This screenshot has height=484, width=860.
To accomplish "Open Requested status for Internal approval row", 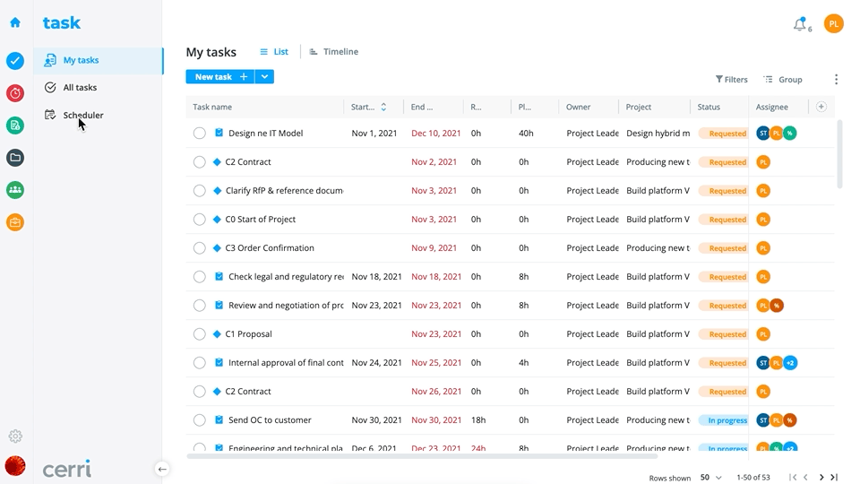I will (724, 363).
